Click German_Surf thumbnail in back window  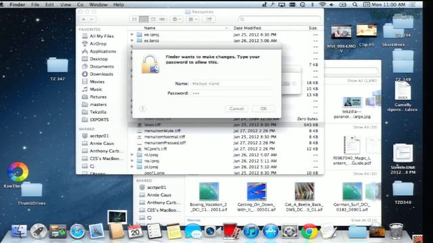(352, 192)
